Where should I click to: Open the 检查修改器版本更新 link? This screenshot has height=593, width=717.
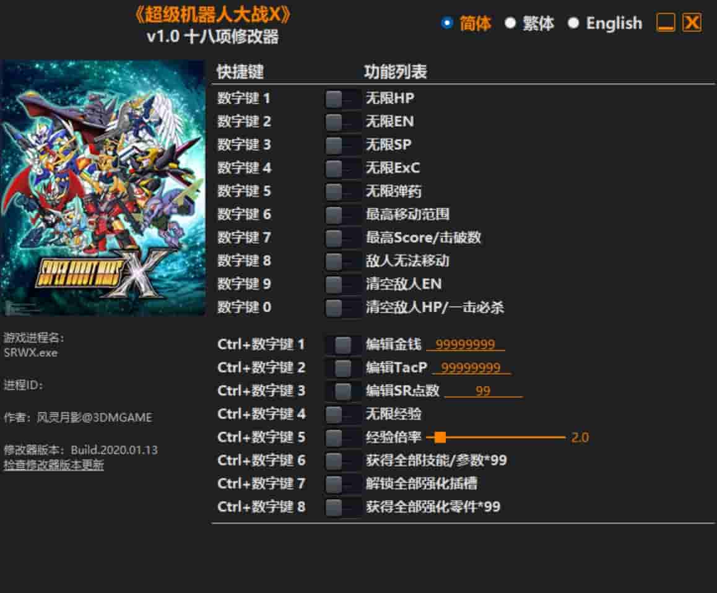54,465
